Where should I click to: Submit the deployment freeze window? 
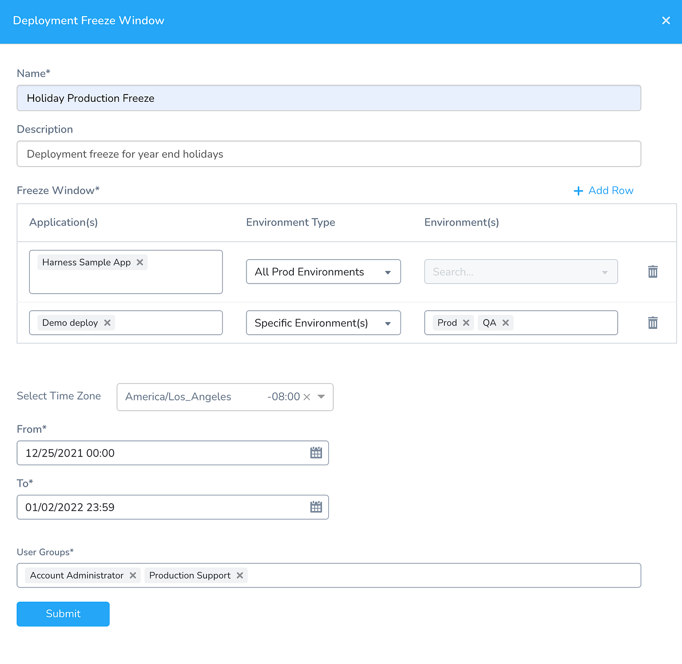click(x=63, y=614)
